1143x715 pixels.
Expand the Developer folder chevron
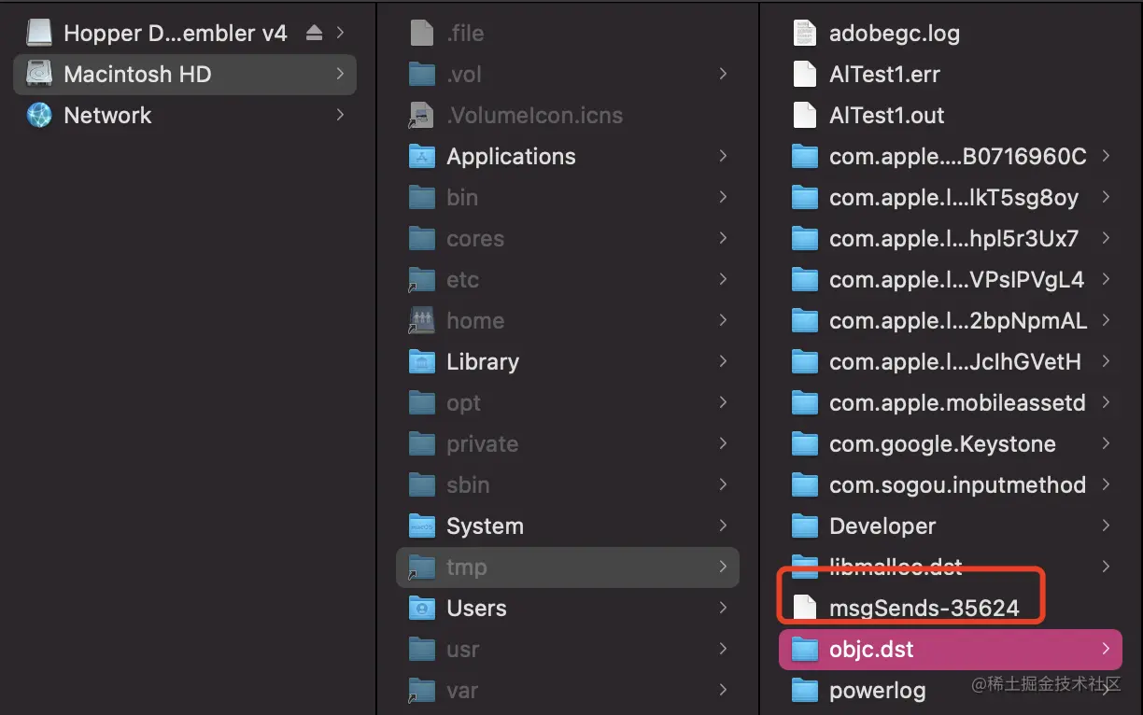click(x=1106, y=526)
